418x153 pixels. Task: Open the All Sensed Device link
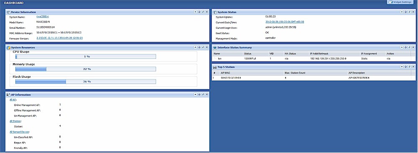(x=20, y=132)
